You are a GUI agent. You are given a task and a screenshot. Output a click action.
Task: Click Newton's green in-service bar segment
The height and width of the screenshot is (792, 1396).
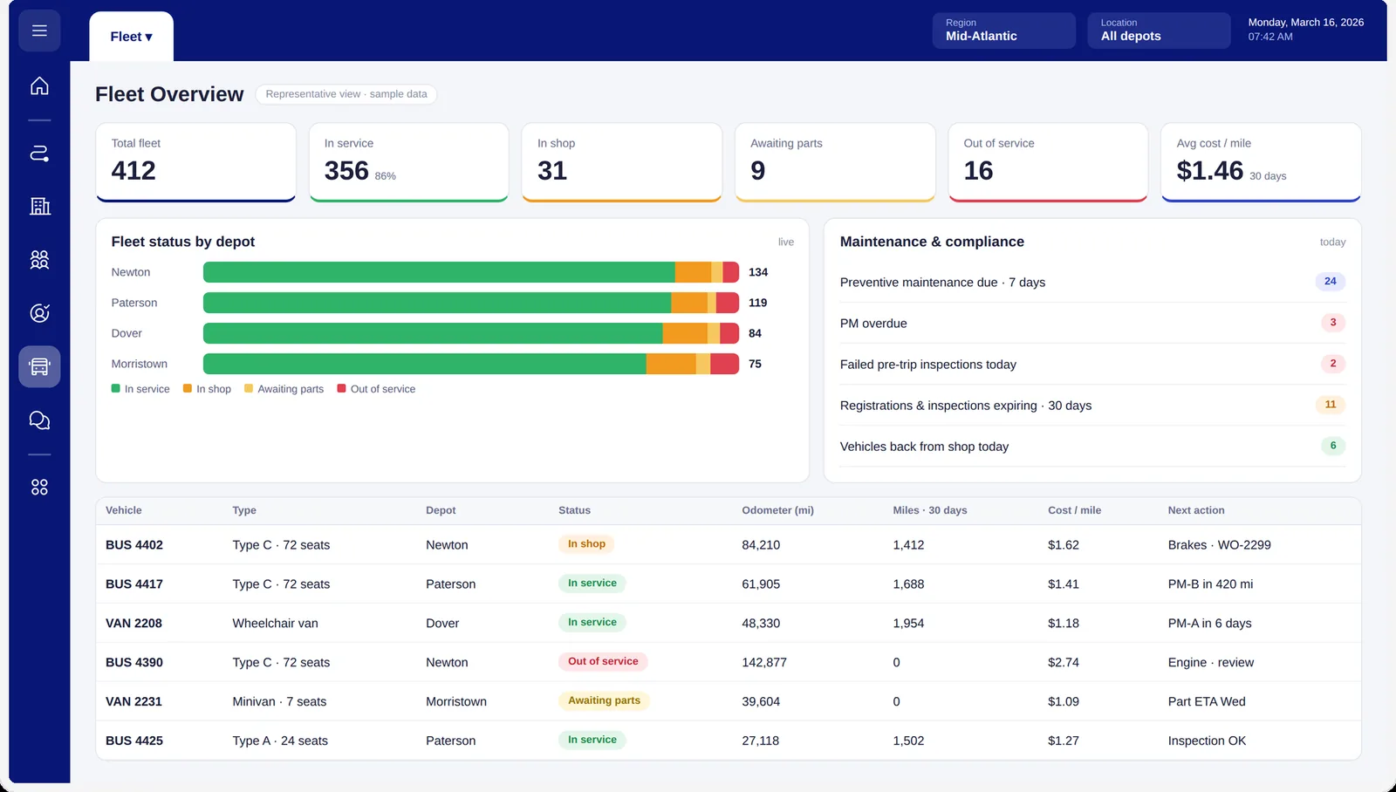pos(439,272)
